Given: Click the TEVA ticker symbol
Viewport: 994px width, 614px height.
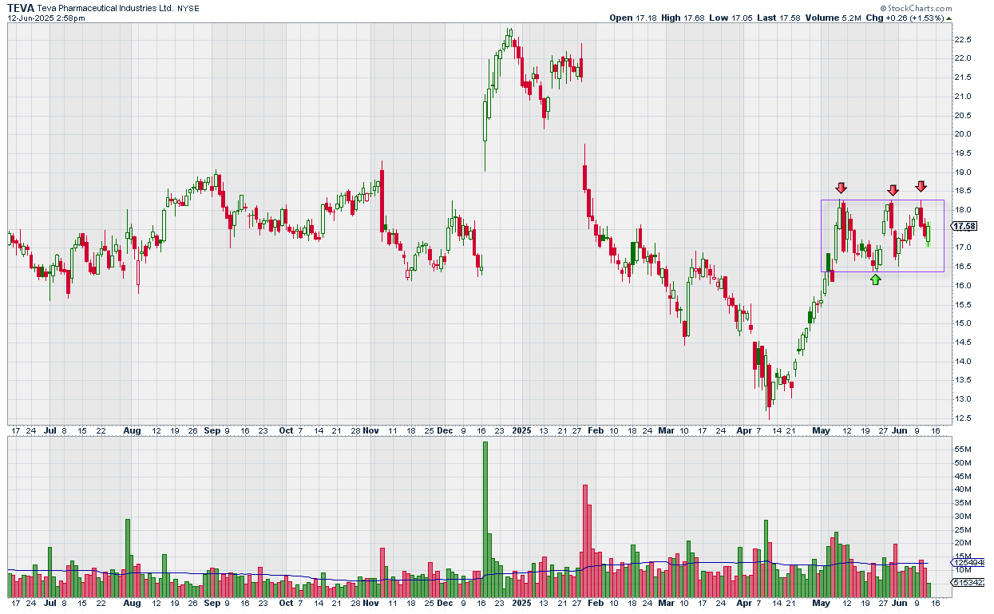Looking at the screenshot, I should 21,7.
